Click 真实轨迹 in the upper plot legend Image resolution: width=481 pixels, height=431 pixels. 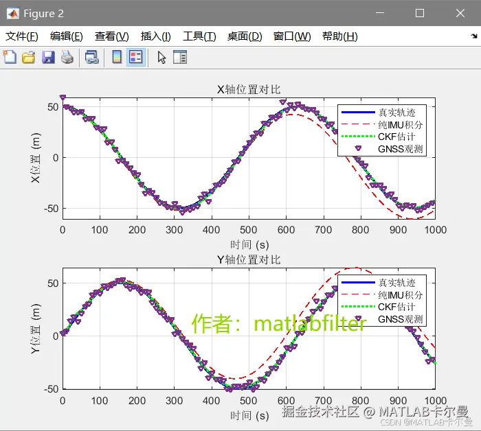pyautogui.click(x=396, y=113)
